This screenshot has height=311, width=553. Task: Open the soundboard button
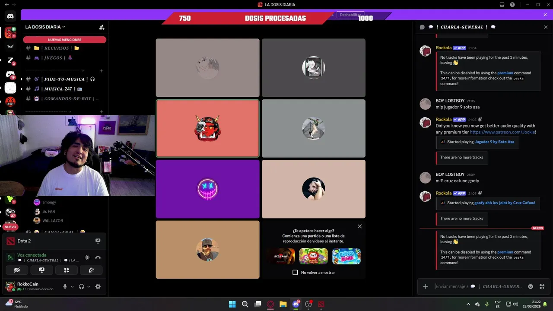[x=91, y=270]
